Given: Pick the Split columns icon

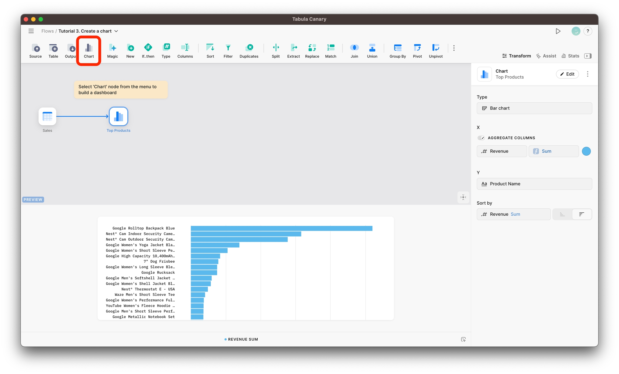Looking at the screenshot, I should tap(276, 48).
